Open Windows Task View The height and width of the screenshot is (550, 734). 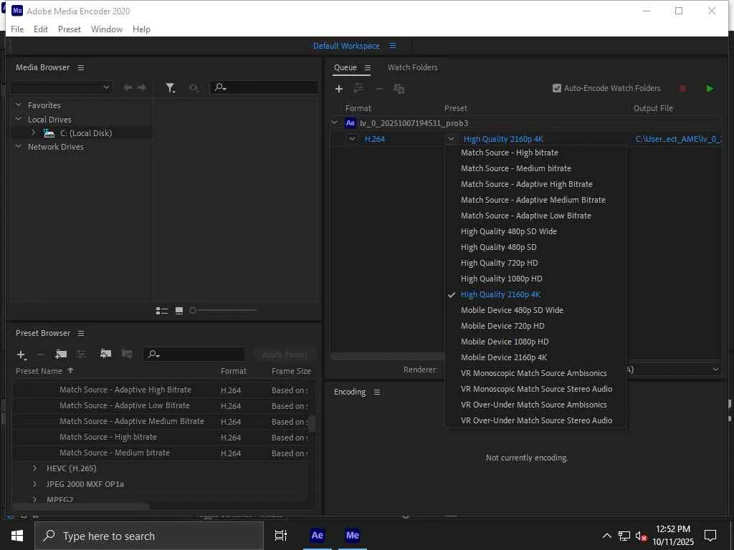pyautogui.click(x=281, y=536)
